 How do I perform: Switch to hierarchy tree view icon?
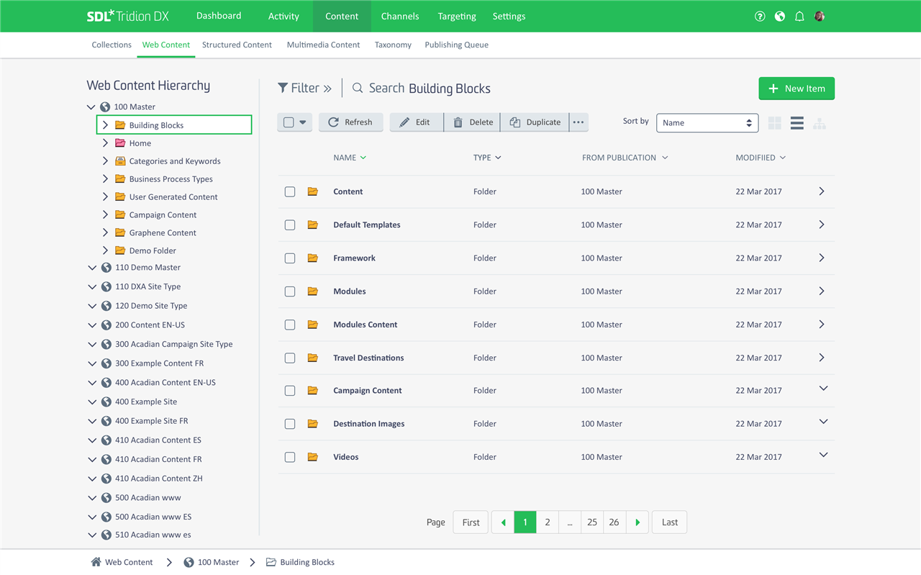click(820, 123)
